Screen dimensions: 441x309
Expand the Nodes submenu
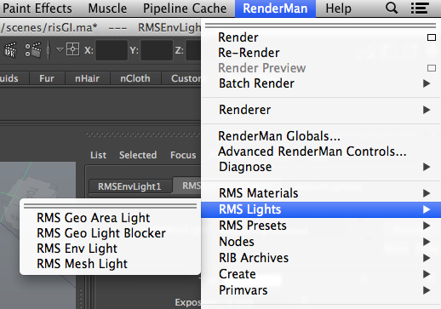click(321, 242)
